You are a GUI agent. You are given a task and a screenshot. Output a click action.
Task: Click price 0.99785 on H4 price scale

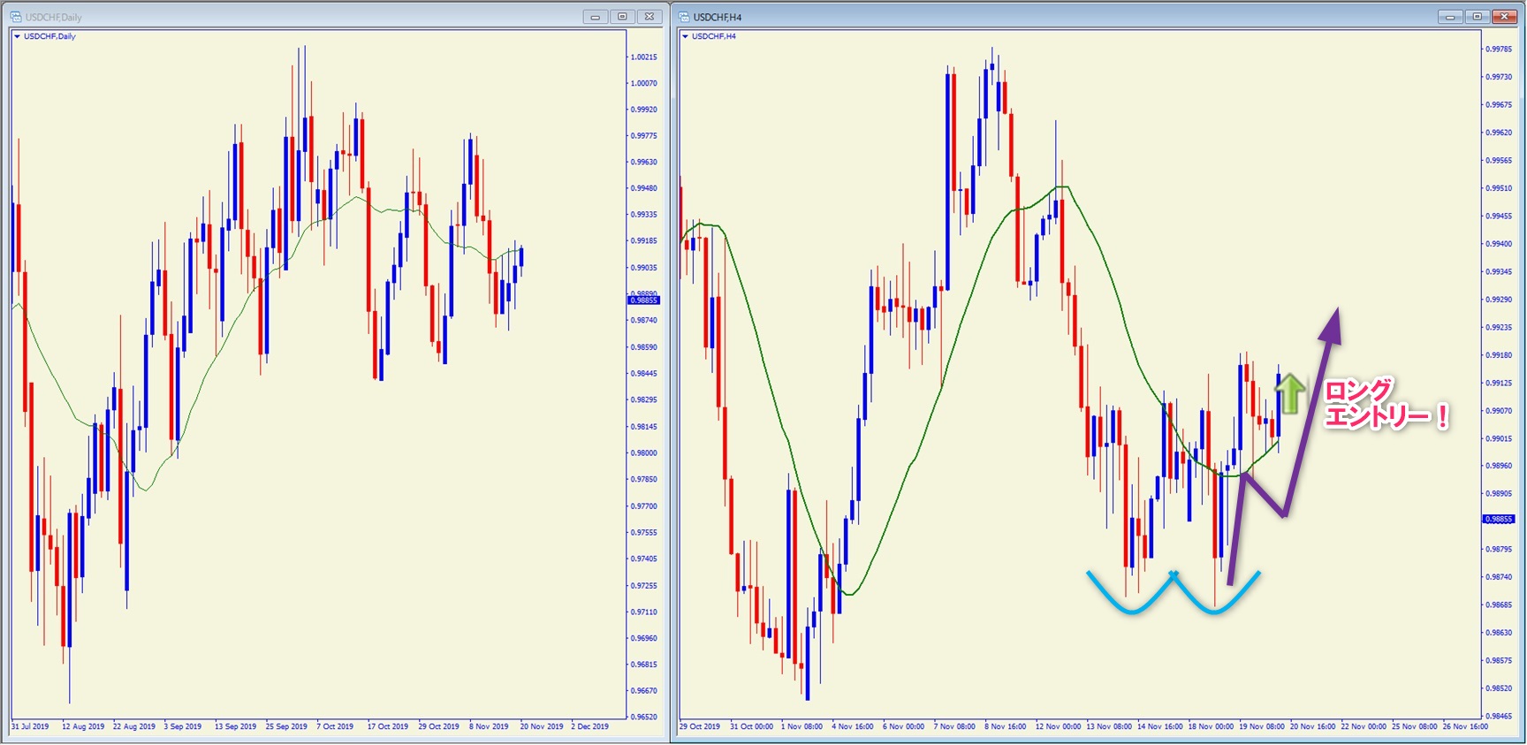coord(1499,49)
